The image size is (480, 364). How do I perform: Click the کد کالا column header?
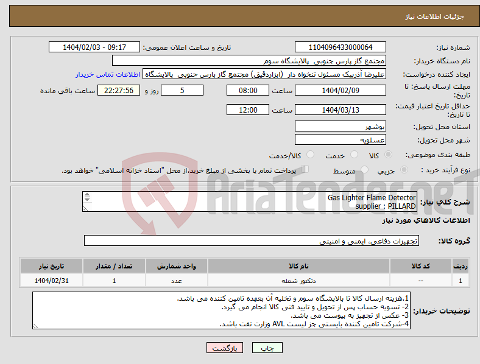pyautogui.click(x=421, y=266)
